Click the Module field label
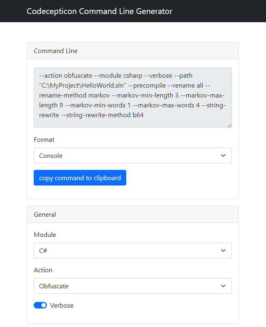266x327 pixels. 45,235
